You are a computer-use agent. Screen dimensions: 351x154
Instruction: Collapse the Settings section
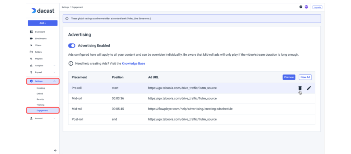coord(54,81)
